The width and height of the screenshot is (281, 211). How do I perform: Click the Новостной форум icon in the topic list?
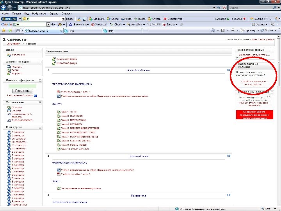54,59
